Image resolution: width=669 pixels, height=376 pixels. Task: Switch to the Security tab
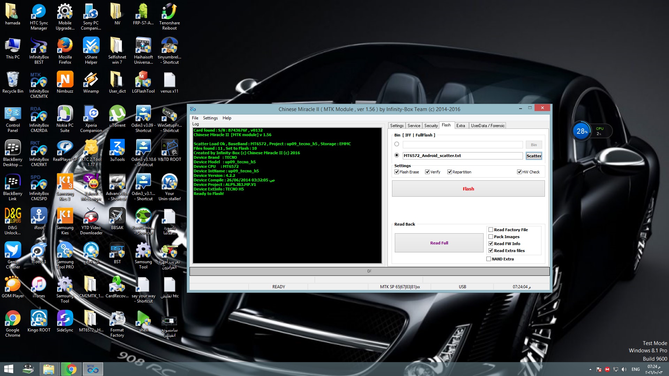431,126
